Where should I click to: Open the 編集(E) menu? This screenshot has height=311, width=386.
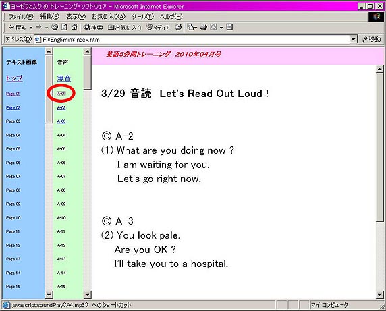click(x=50, y=17)
